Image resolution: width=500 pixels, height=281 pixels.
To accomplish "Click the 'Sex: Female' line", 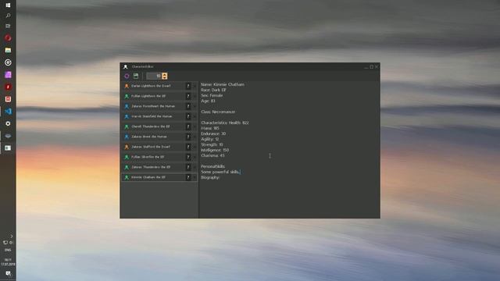I will (x=212, y=95).
